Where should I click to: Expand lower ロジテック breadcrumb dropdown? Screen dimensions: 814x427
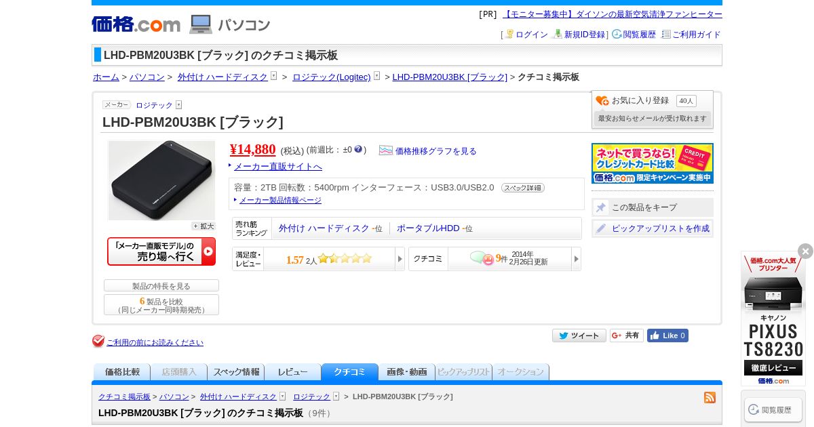336,396
